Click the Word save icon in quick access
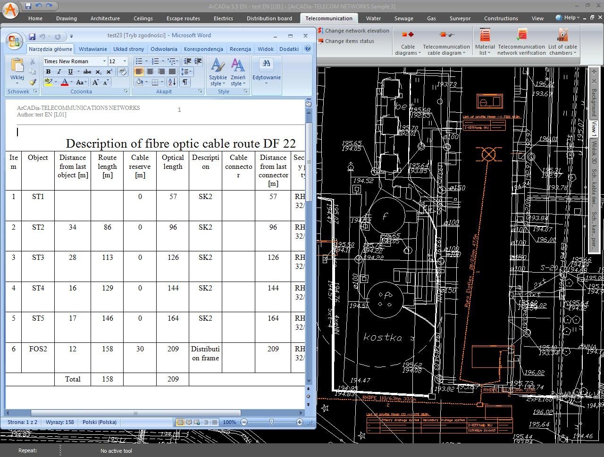 32,36
